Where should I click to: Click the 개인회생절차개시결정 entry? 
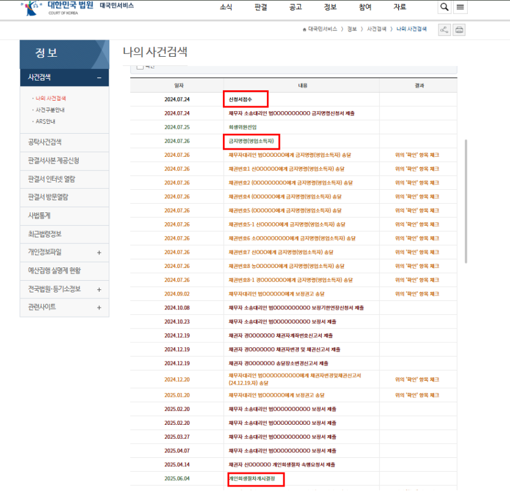256,479
